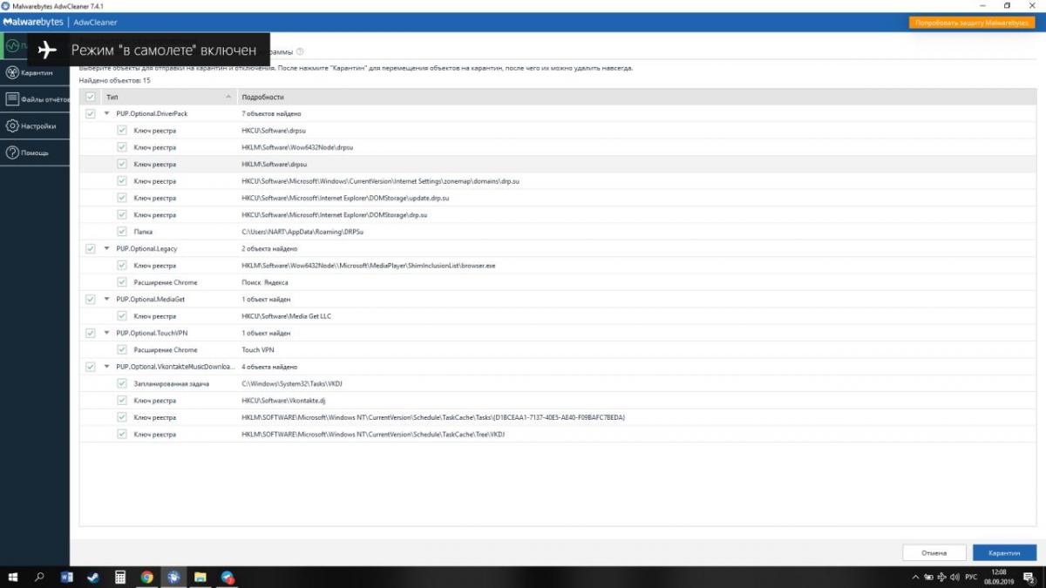Click the Отмена button
This screenshot has height=588, width=1046.
click(x=934, y=553)
